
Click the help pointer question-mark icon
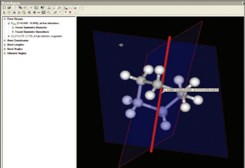[42, 8]
